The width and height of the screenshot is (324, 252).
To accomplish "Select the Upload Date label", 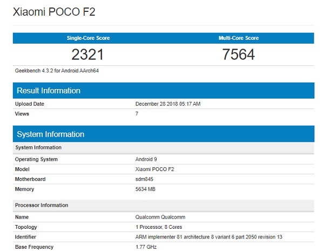I will point(30,104).
